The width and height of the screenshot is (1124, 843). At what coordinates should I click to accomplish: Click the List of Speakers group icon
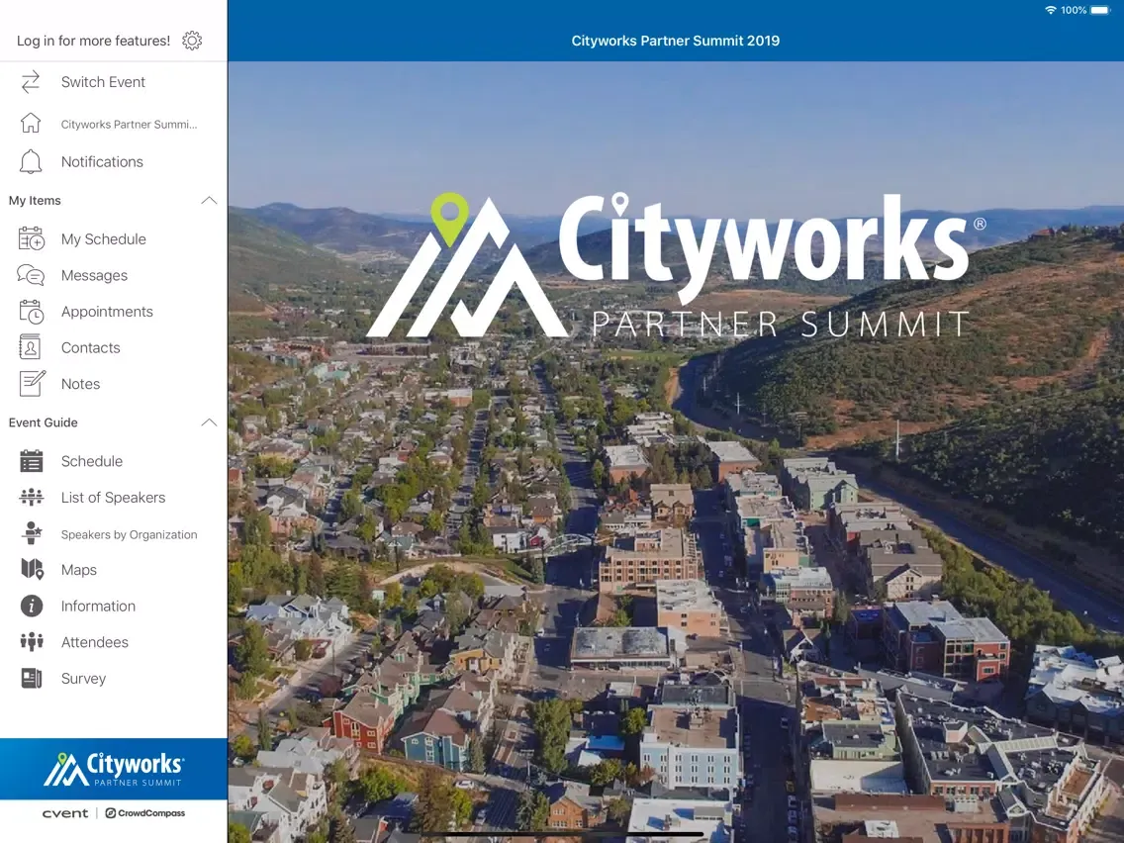point(31,498)
